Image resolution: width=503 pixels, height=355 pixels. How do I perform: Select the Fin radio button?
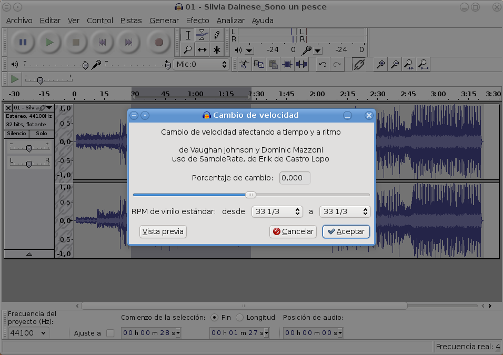coord(214,318)
